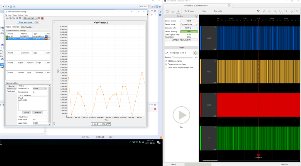Click the trigger Position slider handle

173,57
